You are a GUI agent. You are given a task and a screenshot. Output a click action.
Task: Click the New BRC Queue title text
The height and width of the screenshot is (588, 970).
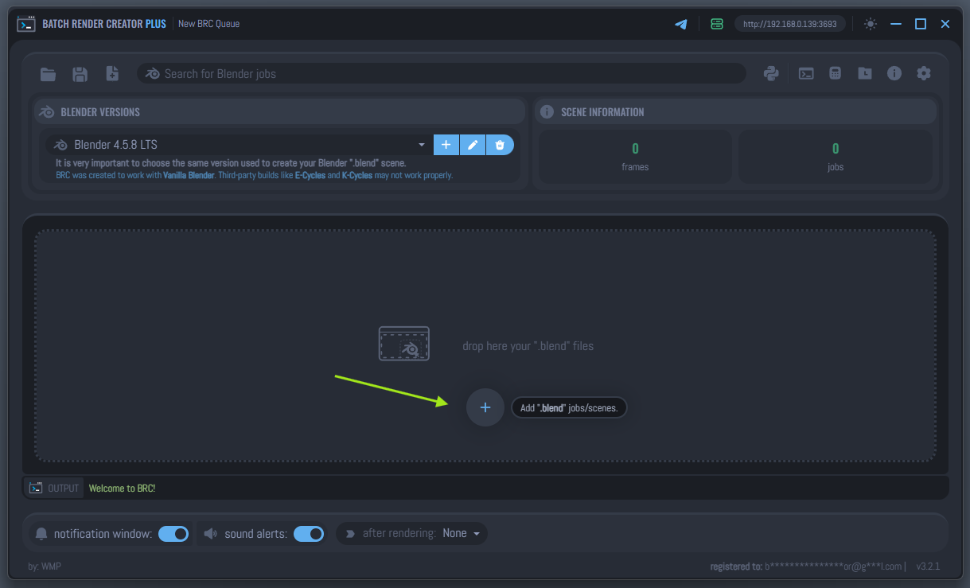coord(208,24)
